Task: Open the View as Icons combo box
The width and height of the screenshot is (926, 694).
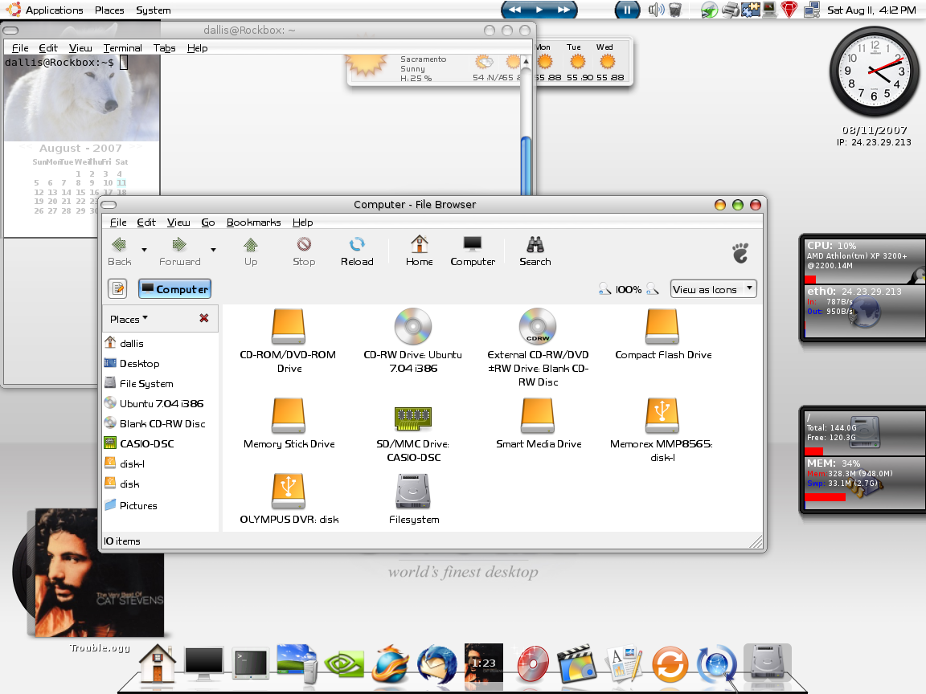Action: [x=714, y=289]
